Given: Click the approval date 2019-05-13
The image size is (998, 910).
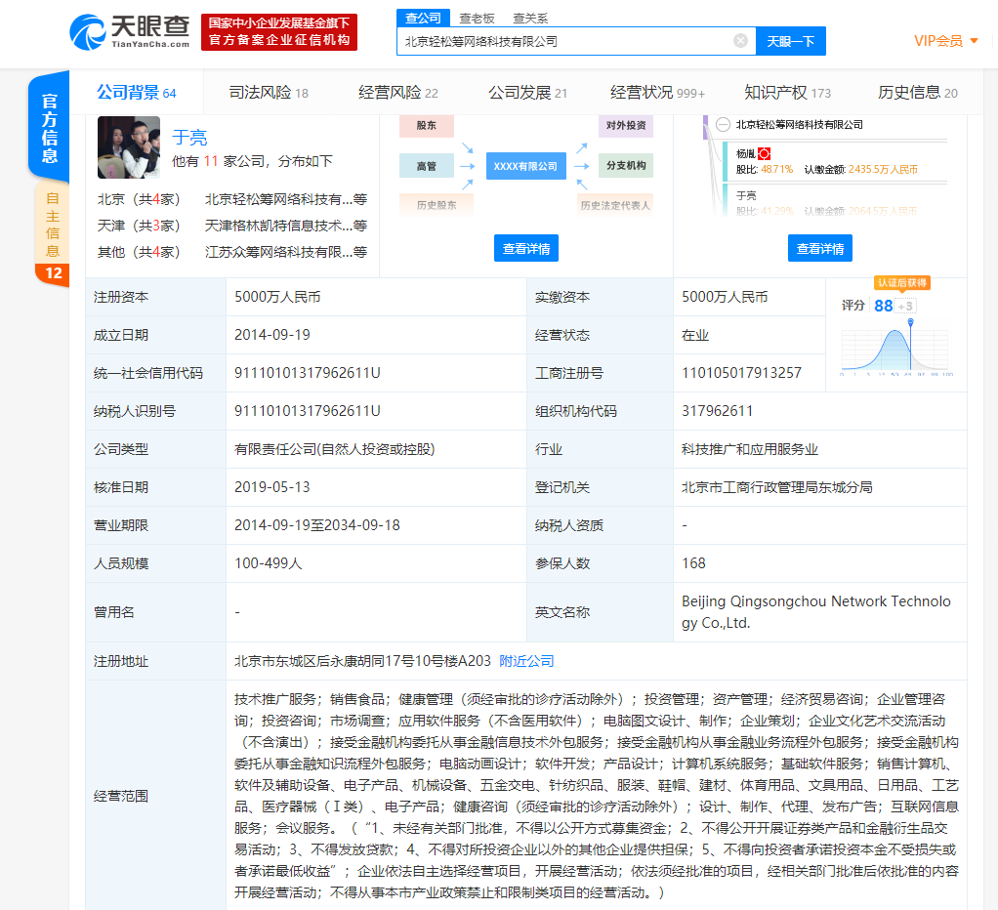Looking at the screenshot, I should (x=272, y=487).
